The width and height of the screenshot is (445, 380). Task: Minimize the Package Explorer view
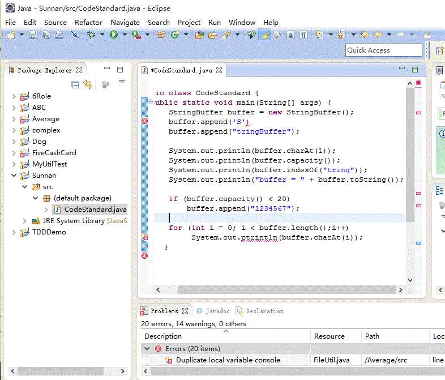tap(107, 68)
